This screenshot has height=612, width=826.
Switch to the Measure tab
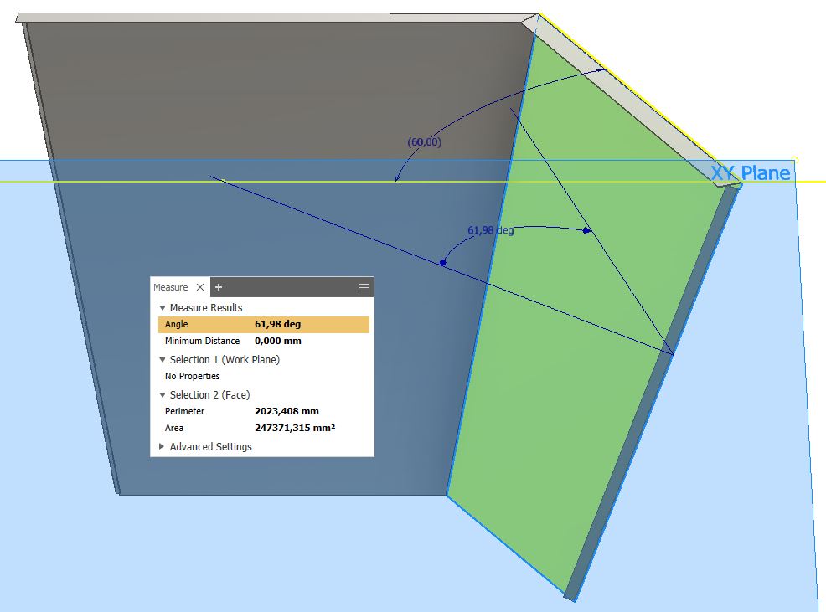tap(171, 286)
